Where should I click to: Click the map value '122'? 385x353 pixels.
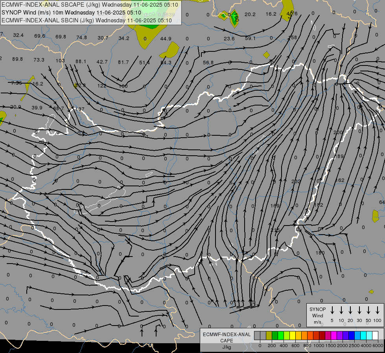pos(101,86)
